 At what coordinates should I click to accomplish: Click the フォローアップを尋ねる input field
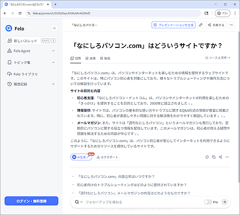(x=142, y=202)
